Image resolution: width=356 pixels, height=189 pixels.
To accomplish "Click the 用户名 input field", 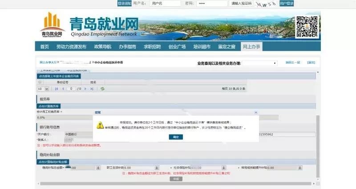I will [x=163, y=4].
